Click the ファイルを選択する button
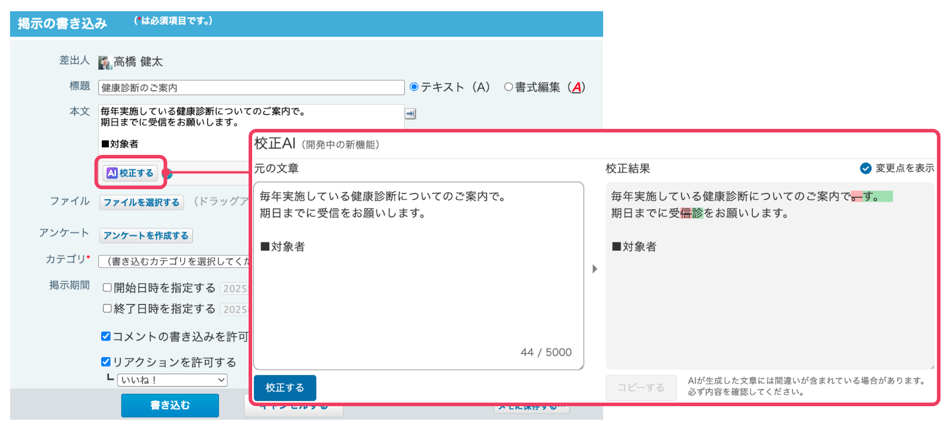This screenshot has width=947, height=431. pyautogui.click(x=141, y=202)
